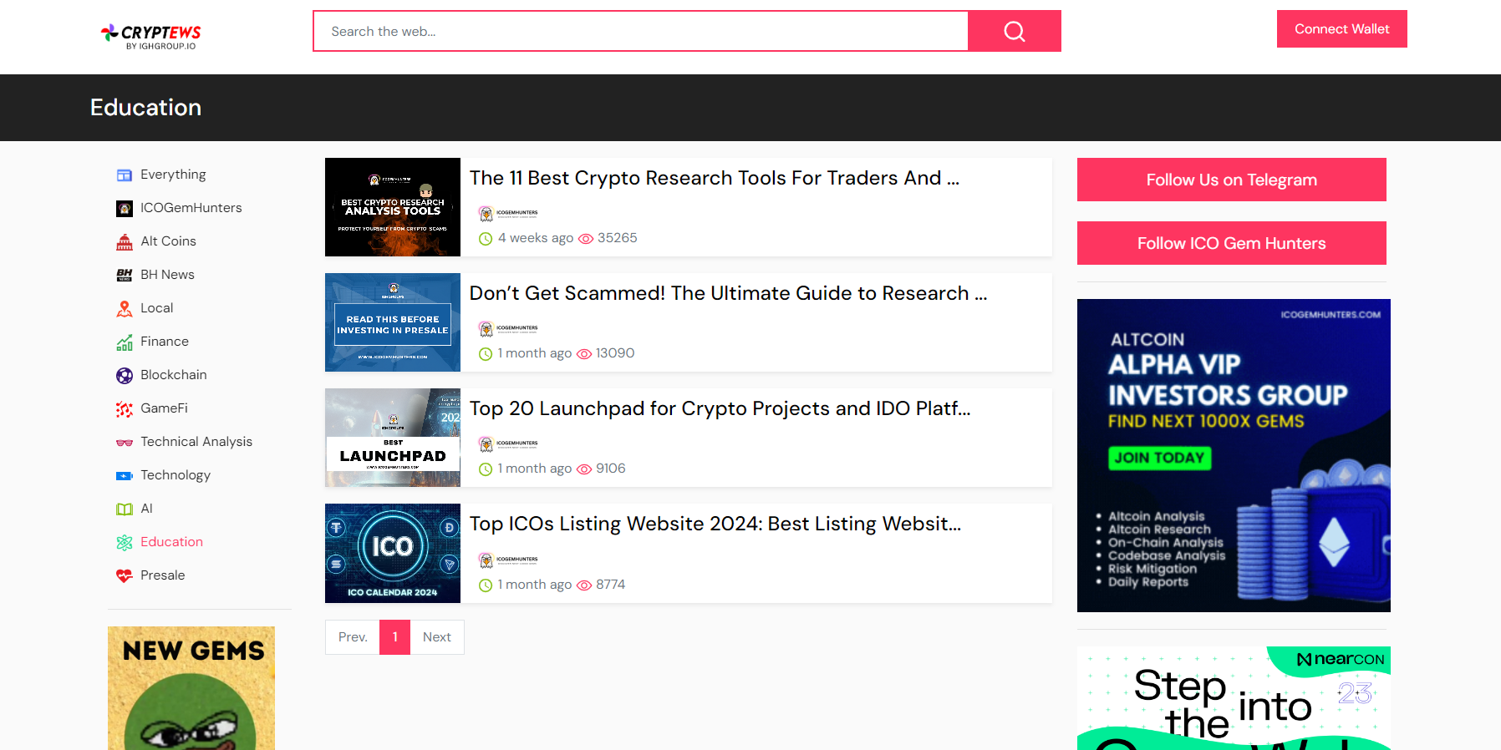
Task: Click the GameFi icon
Action: click(125, 409)
